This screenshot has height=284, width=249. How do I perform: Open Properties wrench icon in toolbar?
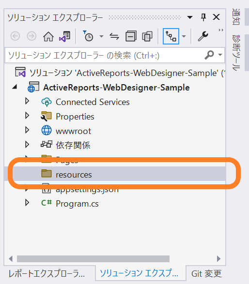(x=203, y=36)
